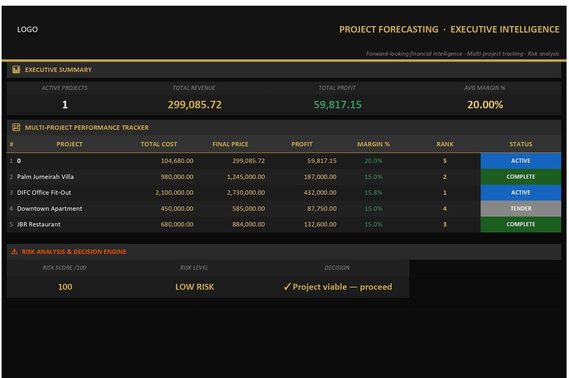Click the Avg Margin 20.00% value
The height and width of the screenshot is (378, 569).
click(485, 105)
